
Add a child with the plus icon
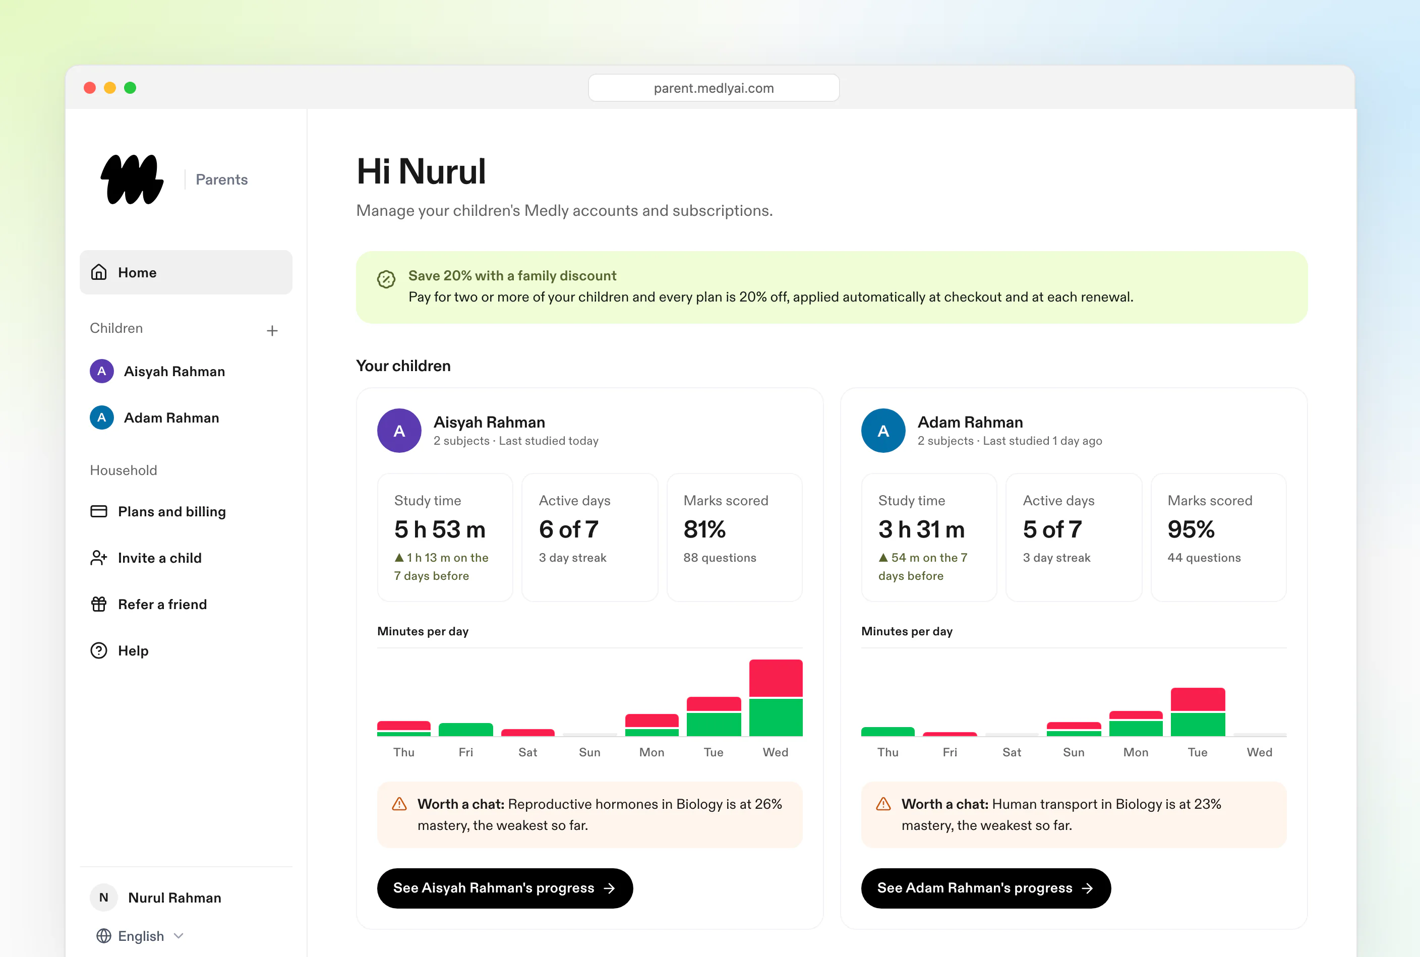[x=272, y=331]
